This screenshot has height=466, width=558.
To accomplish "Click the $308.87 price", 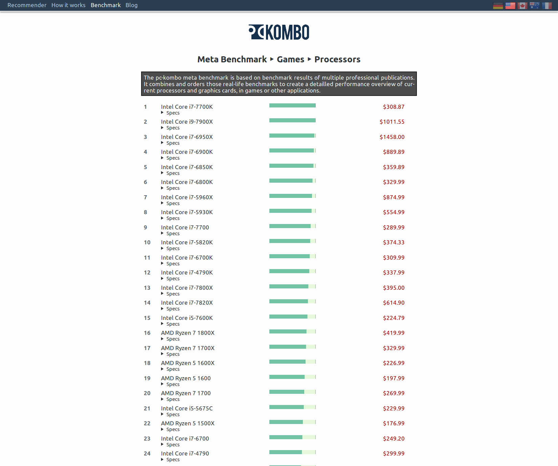I will (x=394, y=107).
